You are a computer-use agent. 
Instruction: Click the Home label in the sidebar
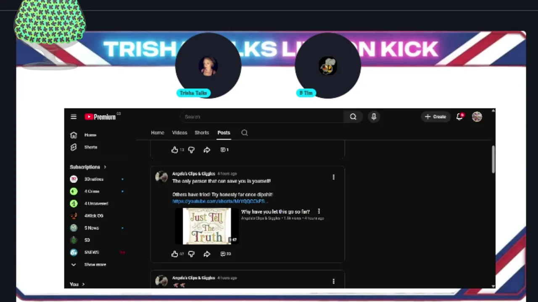(x=90, y=135)
